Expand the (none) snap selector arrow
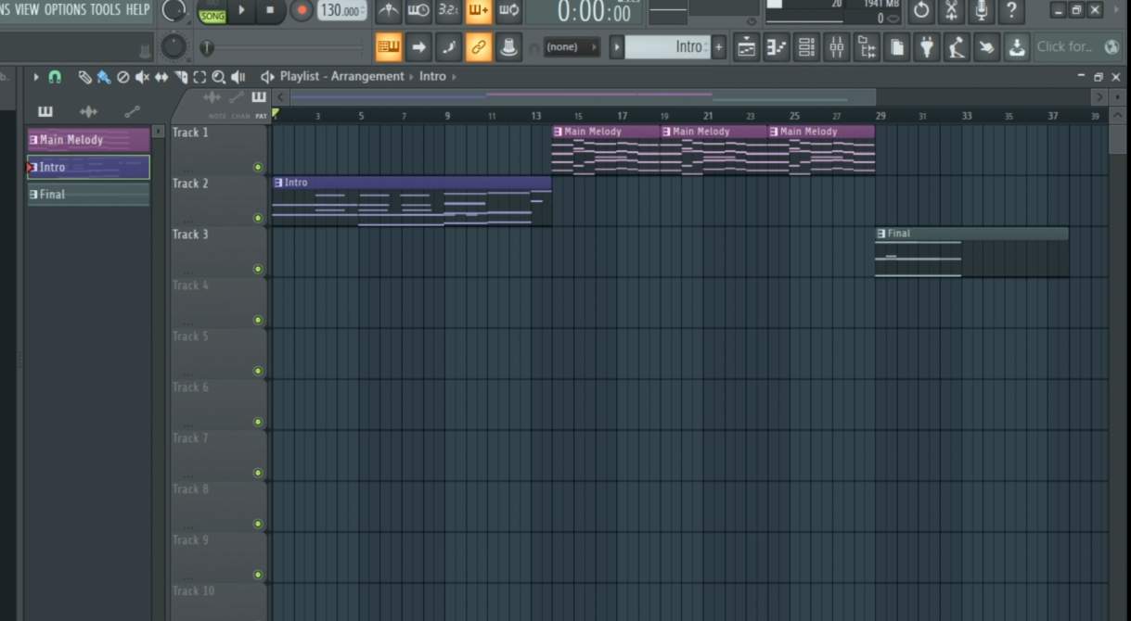The image size is (1131, 621). [x=594, y=47]
